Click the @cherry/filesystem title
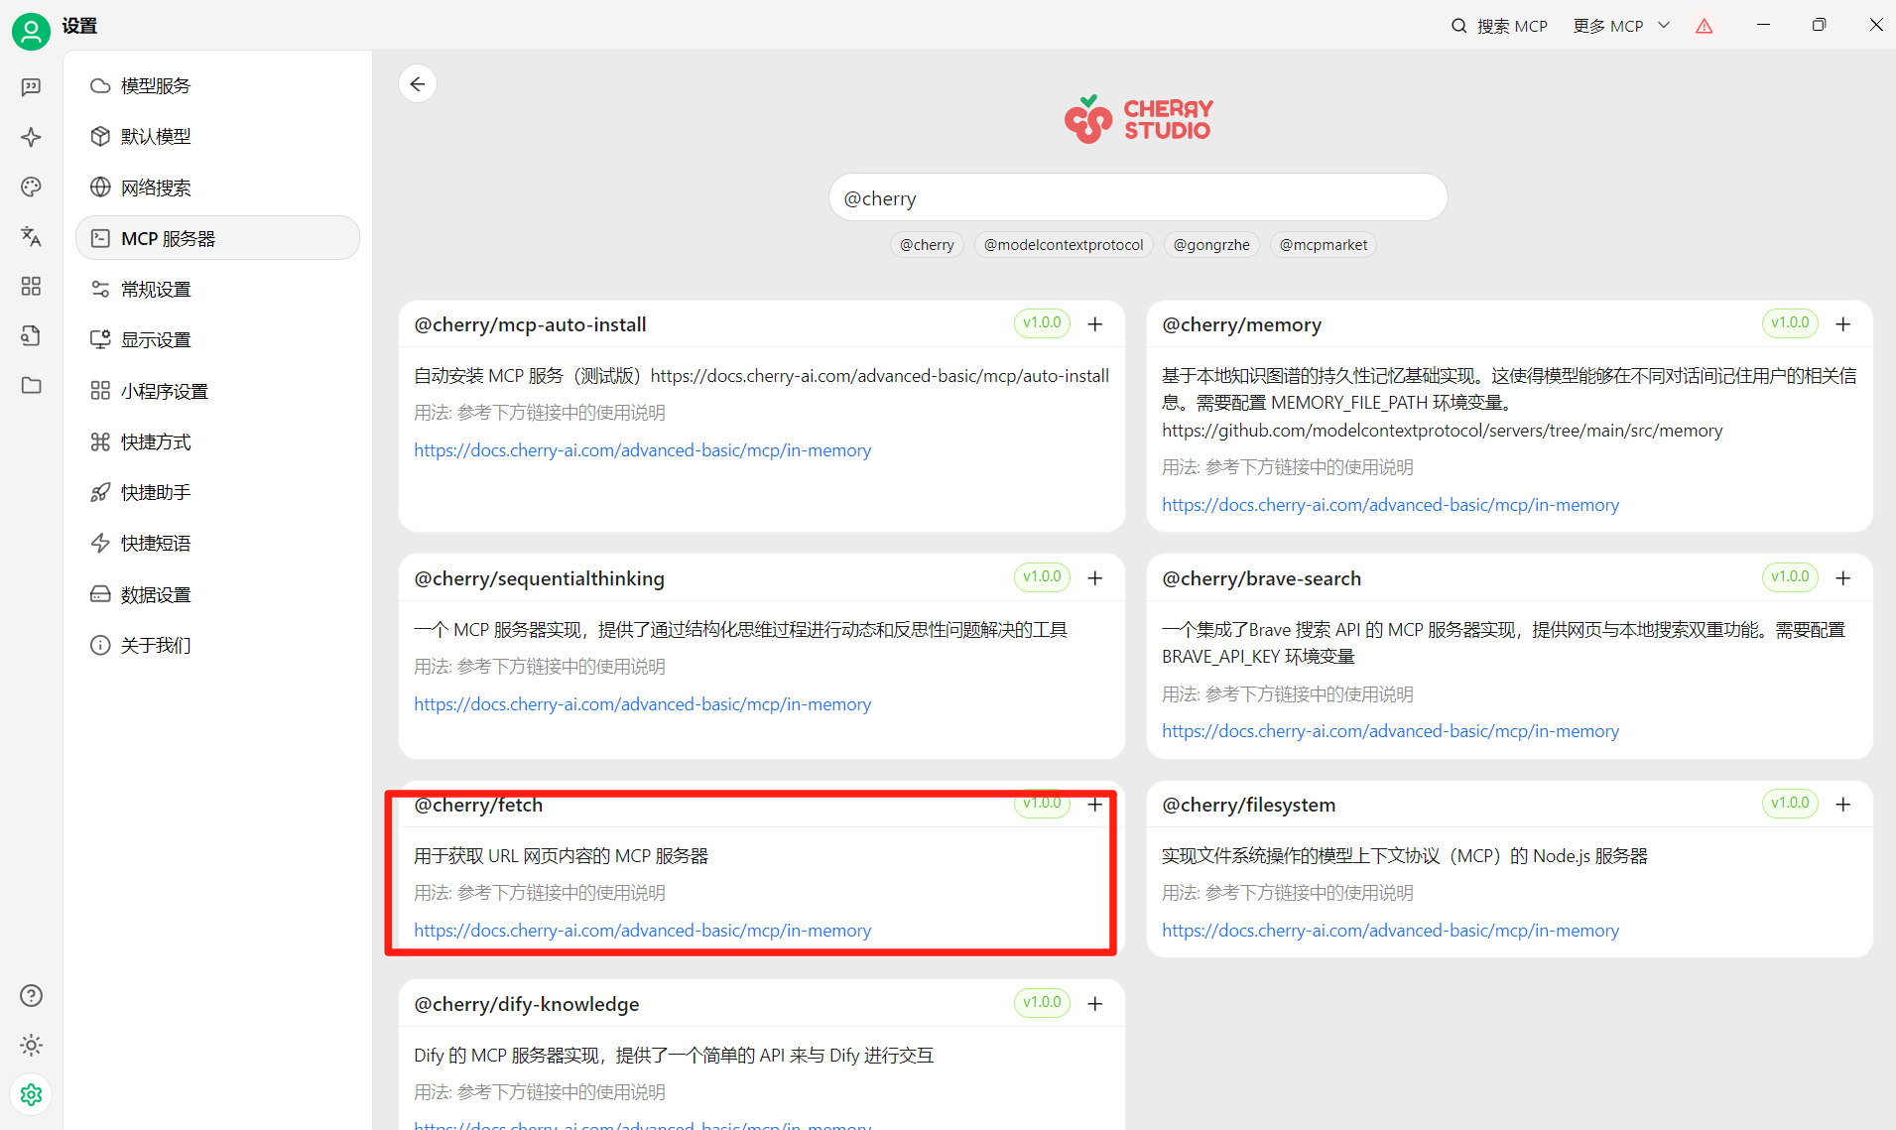The image size is (1896, 1130). click(1249, 805)
